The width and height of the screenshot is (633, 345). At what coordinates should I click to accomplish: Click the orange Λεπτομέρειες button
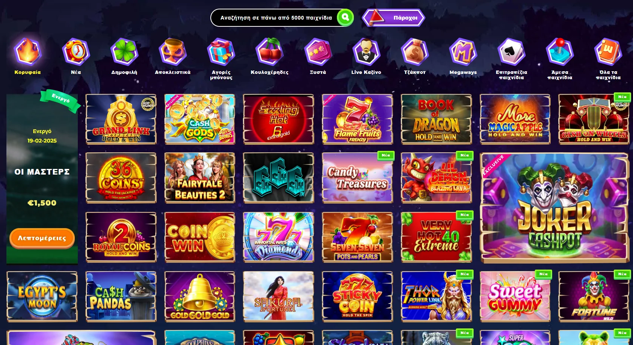pyautogui.click(x=42, y=238)
